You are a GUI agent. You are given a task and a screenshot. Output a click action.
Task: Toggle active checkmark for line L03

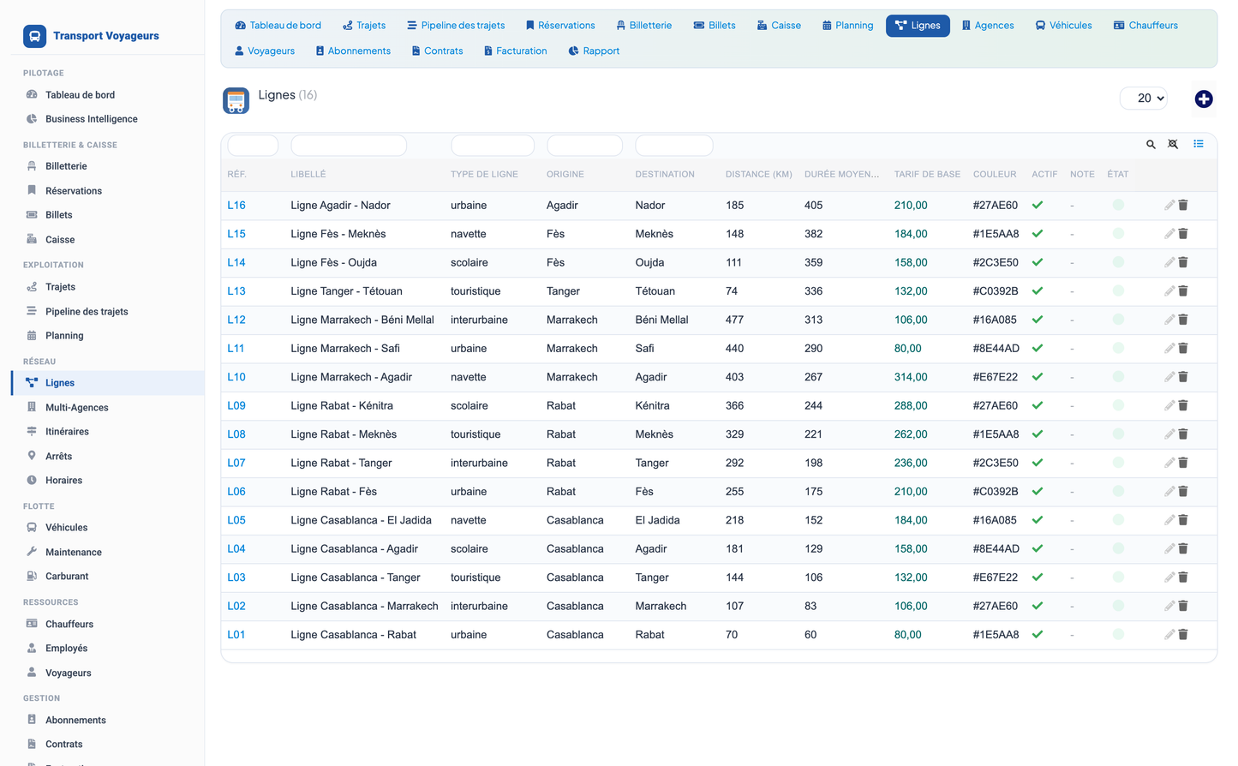click(x=1038, y=577)
